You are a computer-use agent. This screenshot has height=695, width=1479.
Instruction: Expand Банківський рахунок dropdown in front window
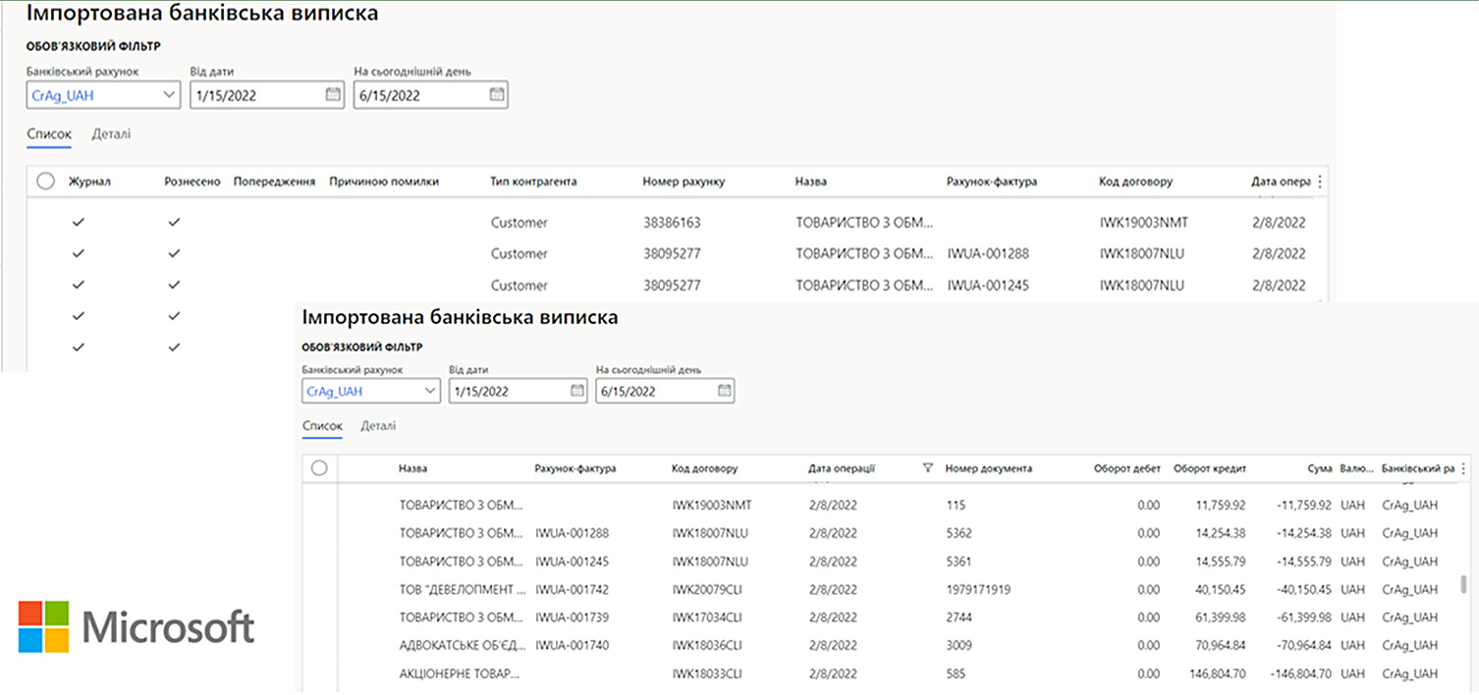click(432, 390)
